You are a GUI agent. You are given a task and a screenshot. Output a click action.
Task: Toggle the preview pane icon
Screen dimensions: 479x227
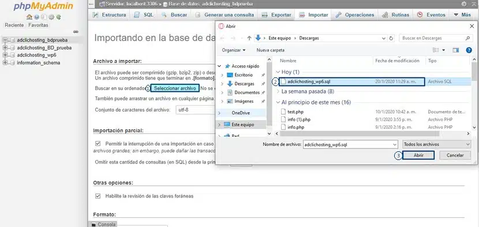coord(456,50)
